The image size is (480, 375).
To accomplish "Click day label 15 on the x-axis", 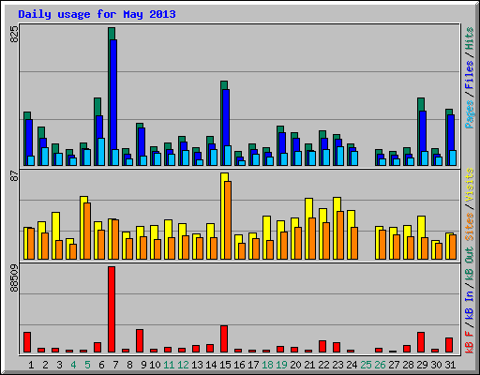I will coord(225,365).
